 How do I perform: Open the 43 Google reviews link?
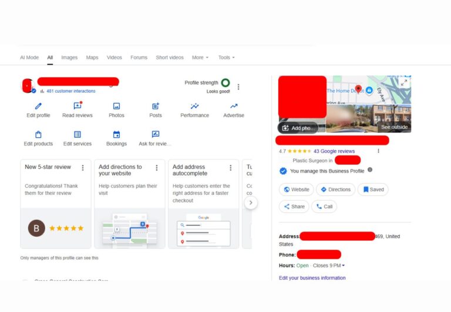(x=334, y=151)
